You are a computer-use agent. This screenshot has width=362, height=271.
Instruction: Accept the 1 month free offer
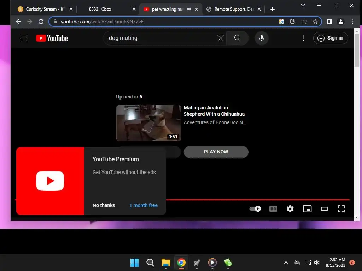[x=144, y=205]
